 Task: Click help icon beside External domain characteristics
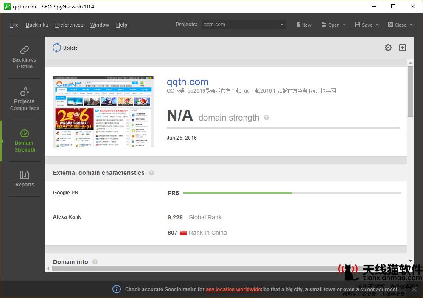pos(151,173)
